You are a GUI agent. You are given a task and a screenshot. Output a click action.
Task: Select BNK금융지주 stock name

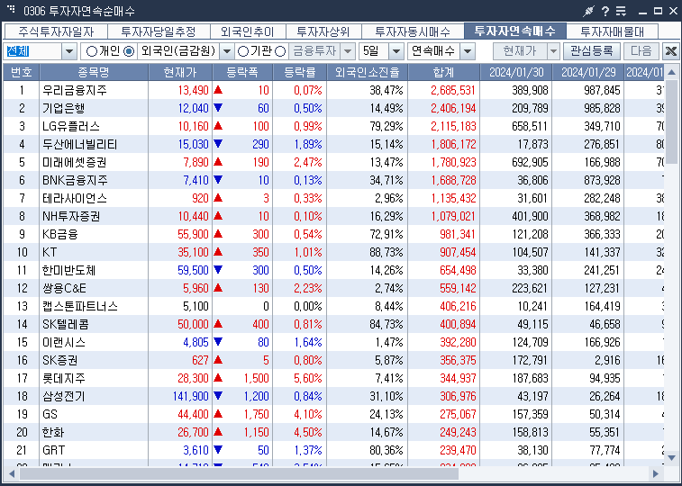(x=75, y=180)
